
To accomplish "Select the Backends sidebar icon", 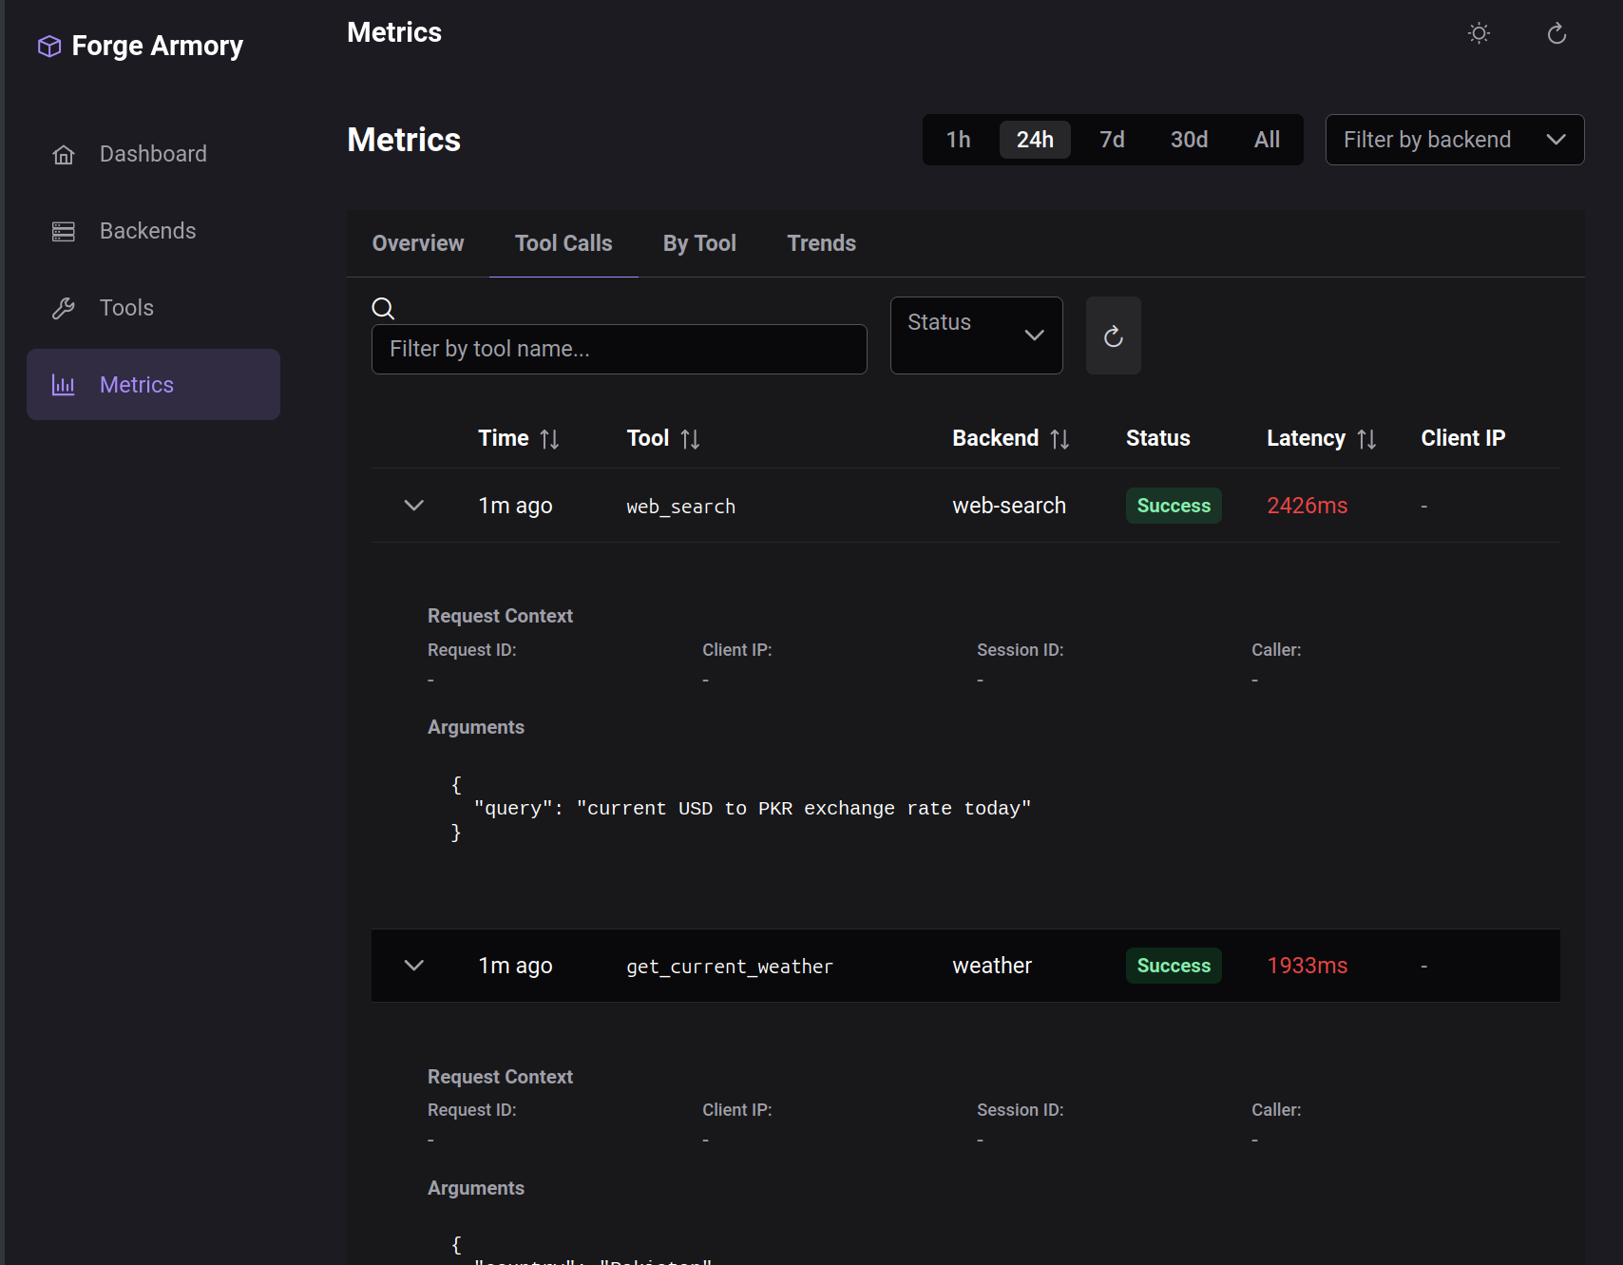I will [63, 230].
